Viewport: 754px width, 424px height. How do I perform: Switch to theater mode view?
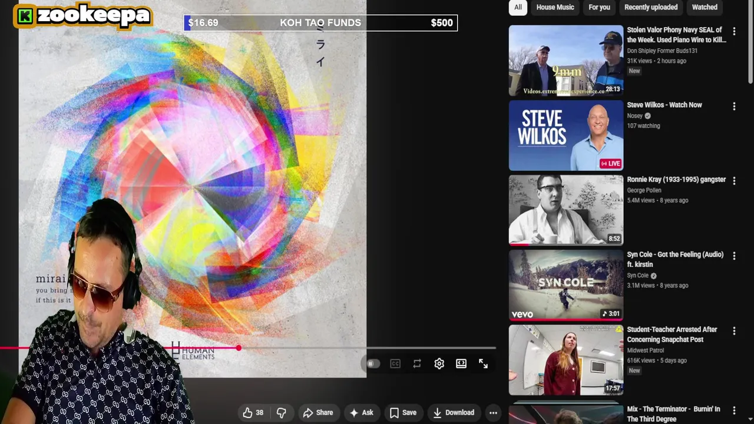(461, 364)
